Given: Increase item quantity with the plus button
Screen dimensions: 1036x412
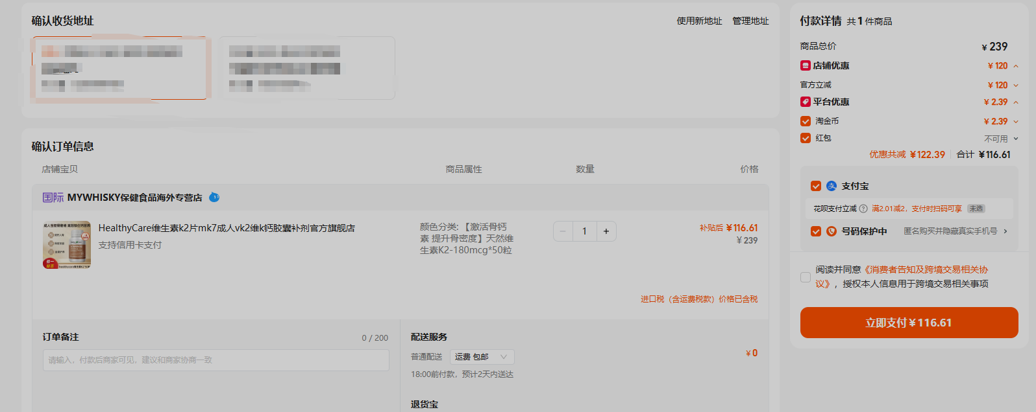Looking at the screenshot, I should (606, 231).
